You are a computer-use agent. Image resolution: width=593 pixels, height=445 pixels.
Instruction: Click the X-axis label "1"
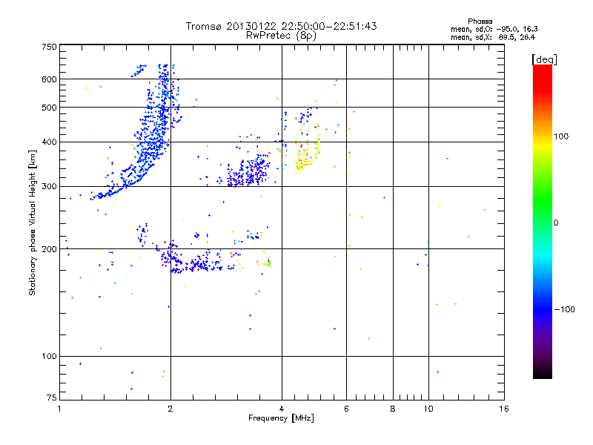pos(60,409)
